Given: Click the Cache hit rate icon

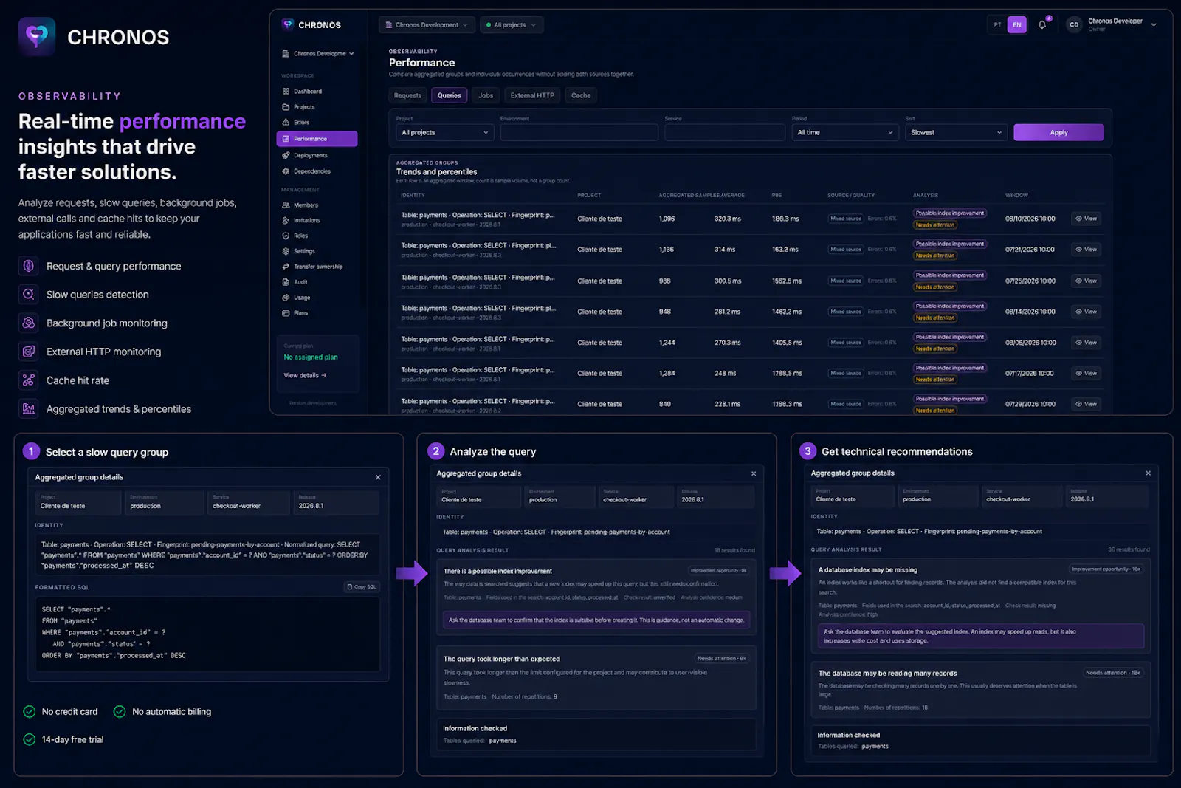Looking at the screenshot, I should click(29, 380).
